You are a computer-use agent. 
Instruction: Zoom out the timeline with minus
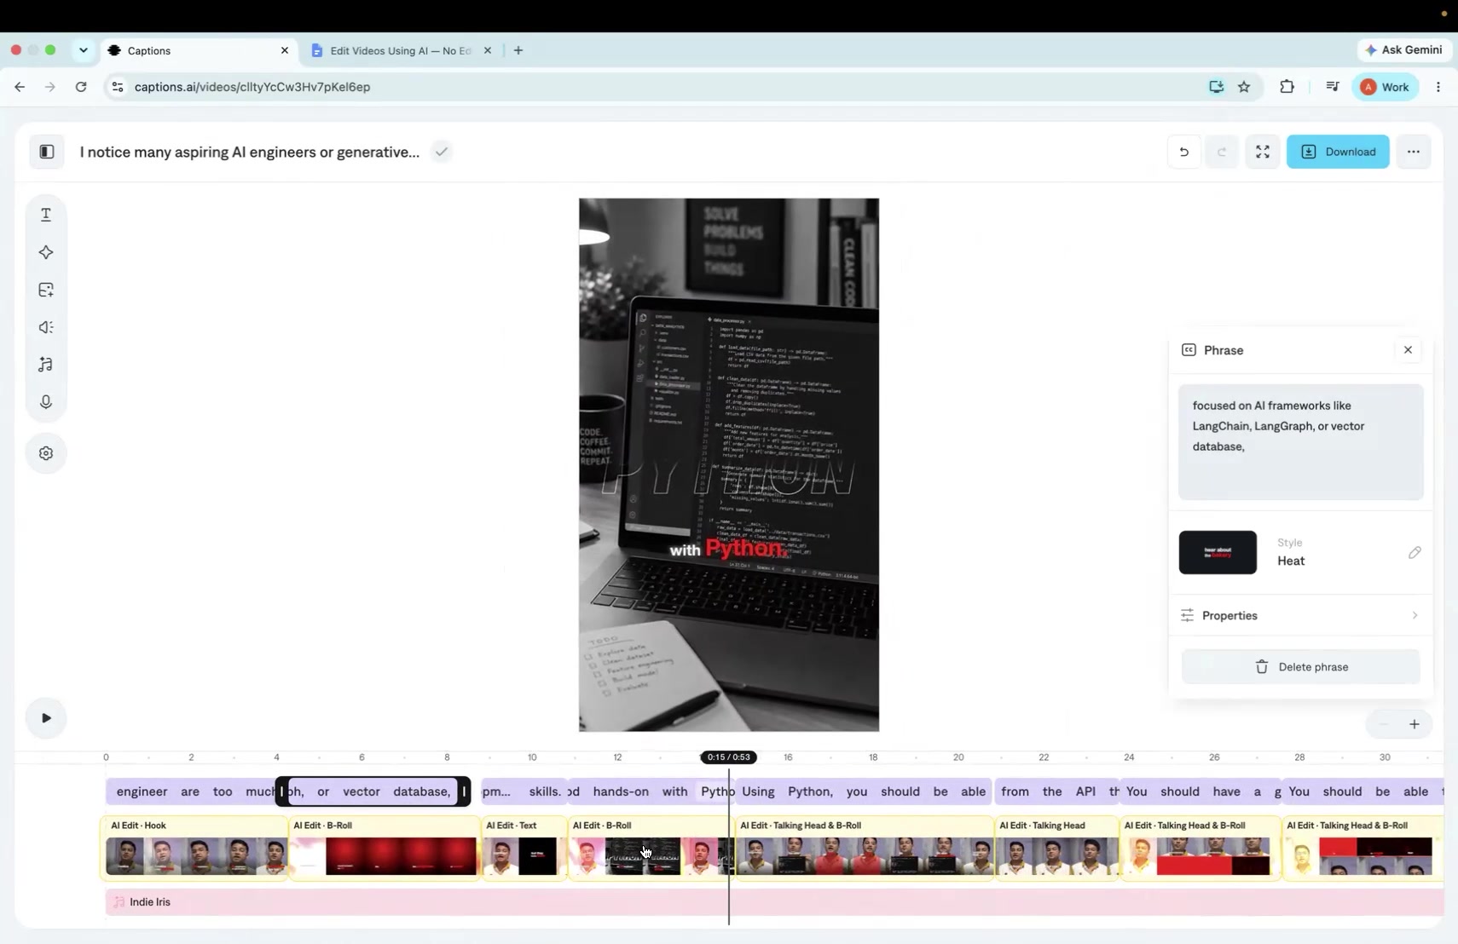click(x=1384, y=724)
